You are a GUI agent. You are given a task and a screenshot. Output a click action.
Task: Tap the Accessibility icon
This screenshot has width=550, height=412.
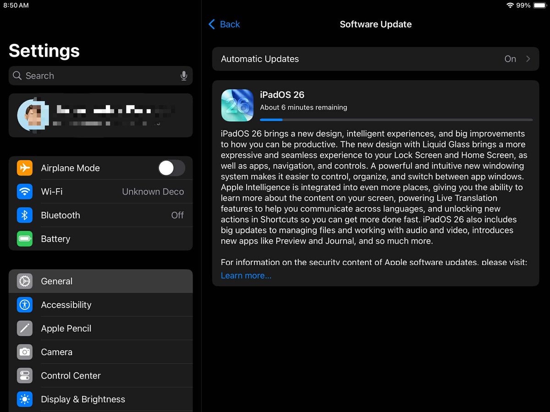tap(25, 304)
